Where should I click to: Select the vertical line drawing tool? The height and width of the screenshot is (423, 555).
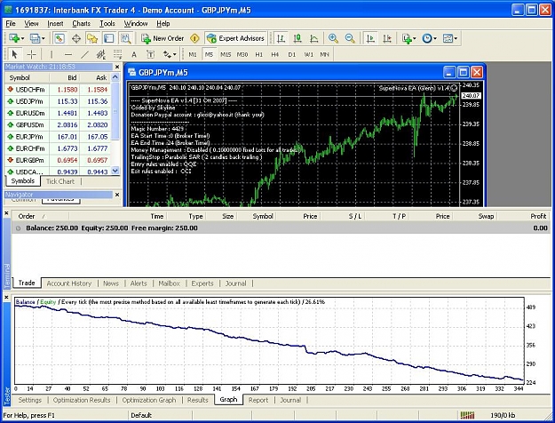(x=52, y=54)
